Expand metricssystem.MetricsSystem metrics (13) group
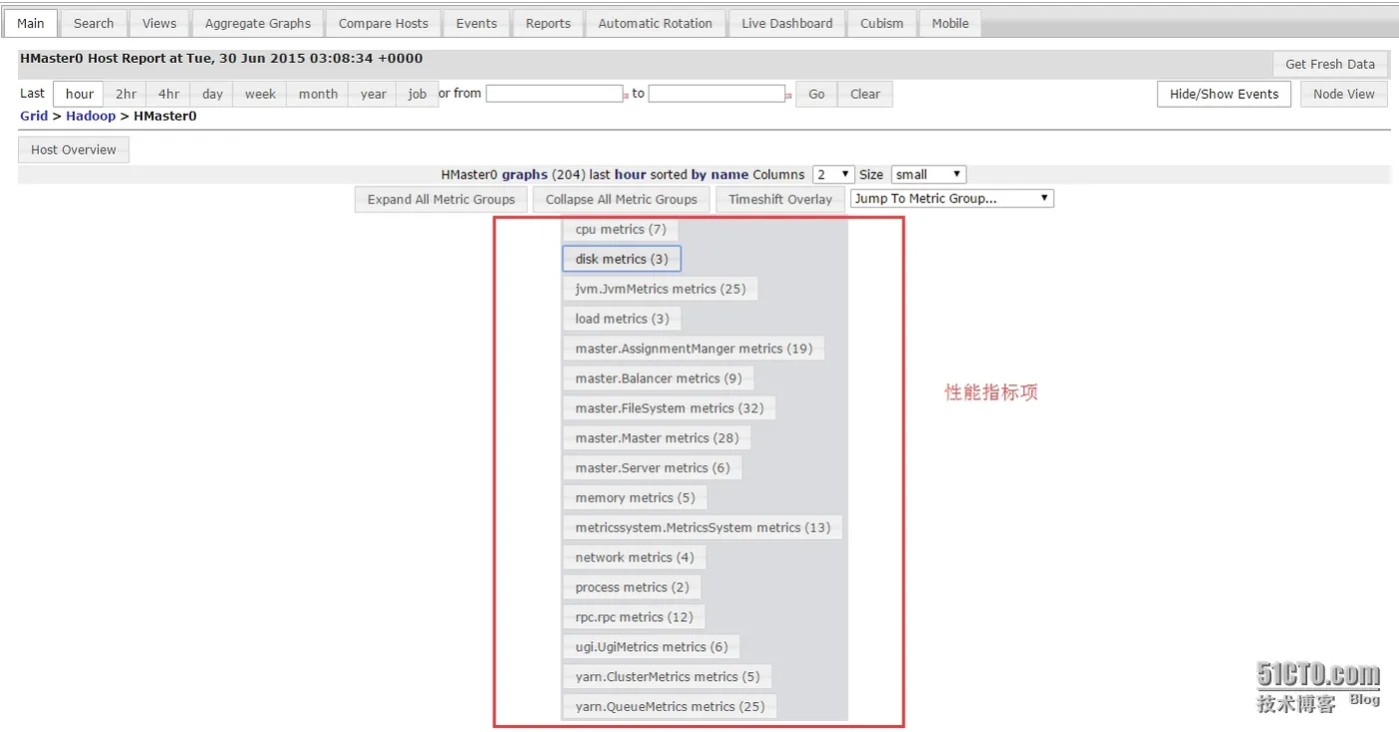Viewport: 1399px width, 732px height. pos(702,527)
